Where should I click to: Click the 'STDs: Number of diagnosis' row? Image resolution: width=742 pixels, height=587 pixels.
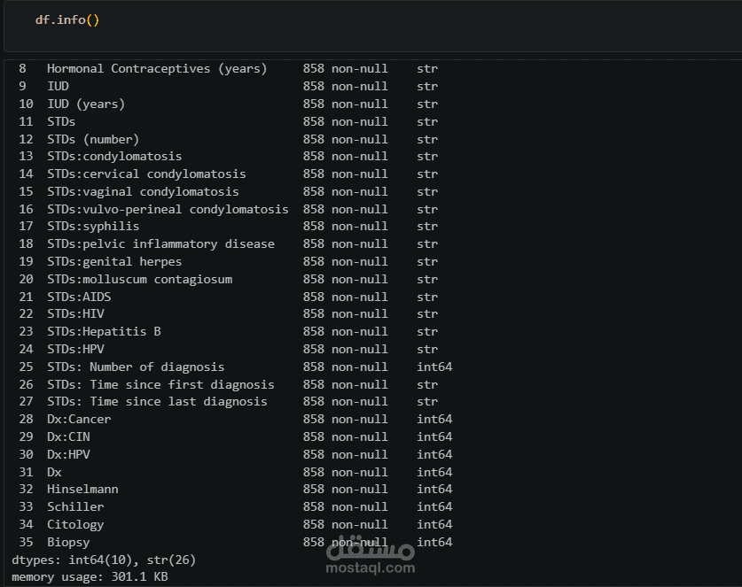pos(136,367)
